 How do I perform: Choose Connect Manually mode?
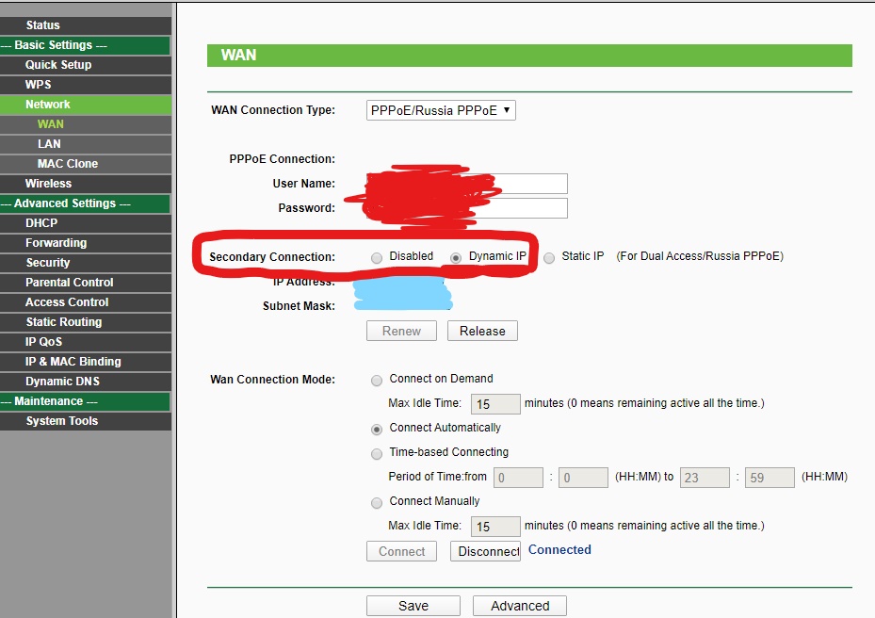377,502
